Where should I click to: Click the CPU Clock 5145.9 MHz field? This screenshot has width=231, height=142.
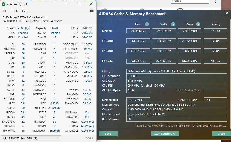(177, 81)
